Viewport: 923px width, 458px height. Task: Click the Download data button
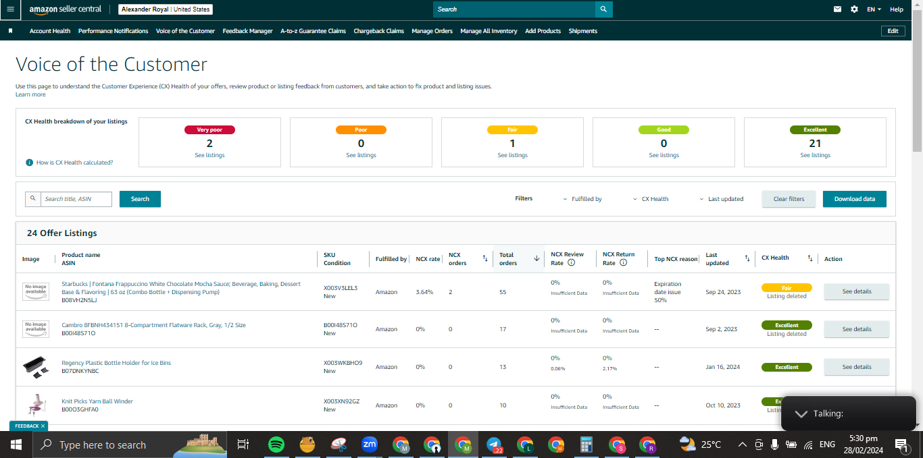pos(854,199)
